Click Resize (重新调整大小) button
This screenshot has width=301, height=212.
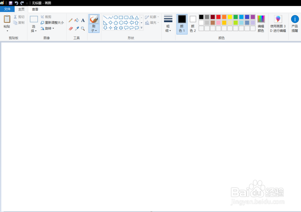[x=52, y=23]
